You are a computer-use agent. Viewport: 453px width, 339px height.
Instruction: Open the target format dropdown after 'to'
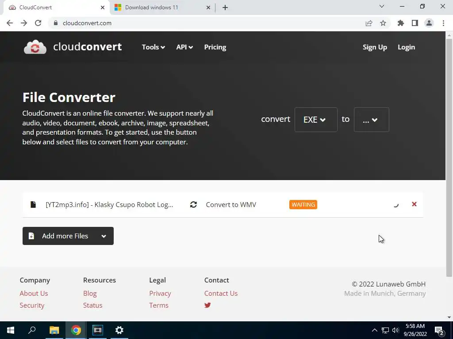click(x=371, y=119)
